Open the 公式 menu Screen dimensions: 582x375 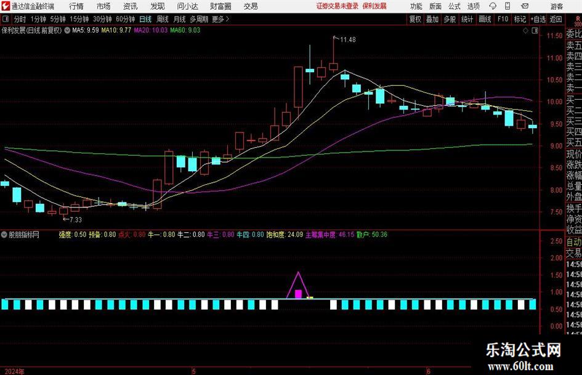[454, 6]
